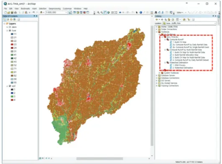Open the Selection menu
This screenshot has height=164, width=222.
43,8
